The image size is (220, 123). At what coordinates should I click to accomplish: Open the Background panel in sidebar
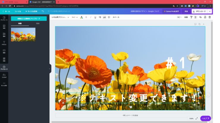point(4,59)
